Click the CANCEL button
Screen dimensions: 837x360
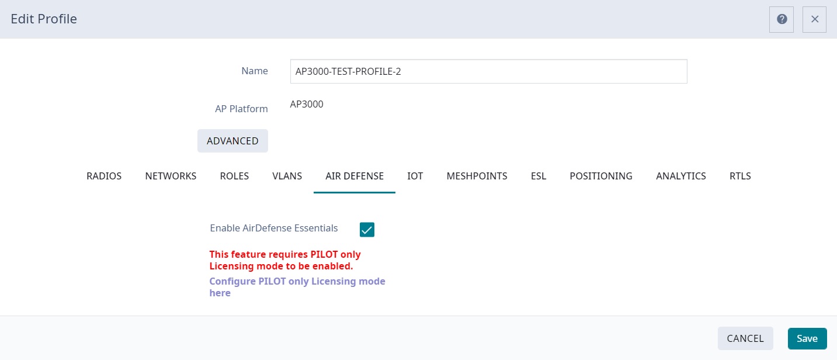click(x=745, y=338)
